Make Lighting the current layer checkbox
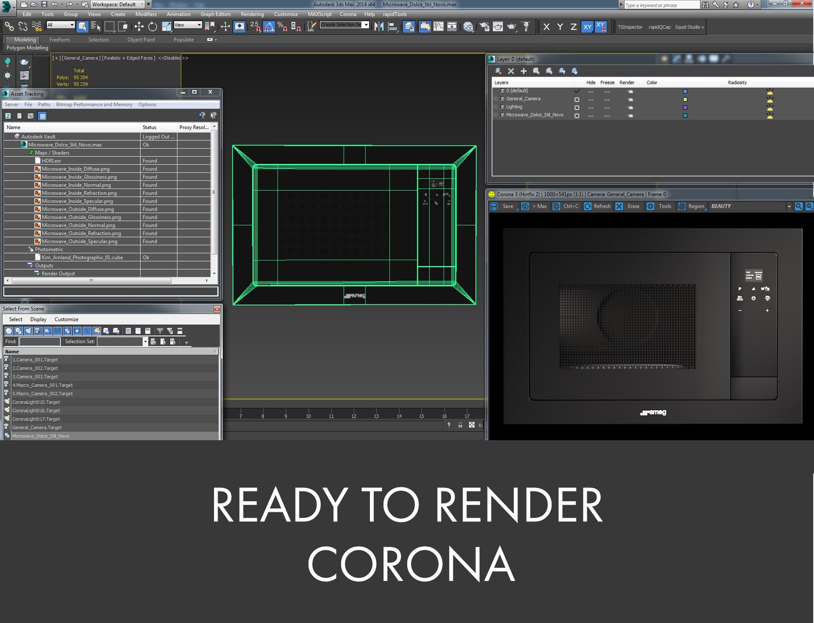The width and height of the screenshot is (814, 623). (x=577, y=107)
